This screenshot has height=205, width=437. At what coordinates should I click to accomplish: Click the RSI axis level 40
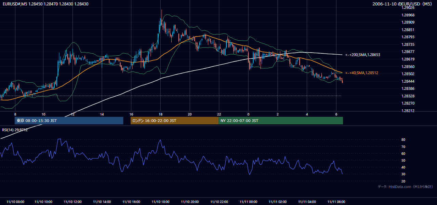click(403, 167)
